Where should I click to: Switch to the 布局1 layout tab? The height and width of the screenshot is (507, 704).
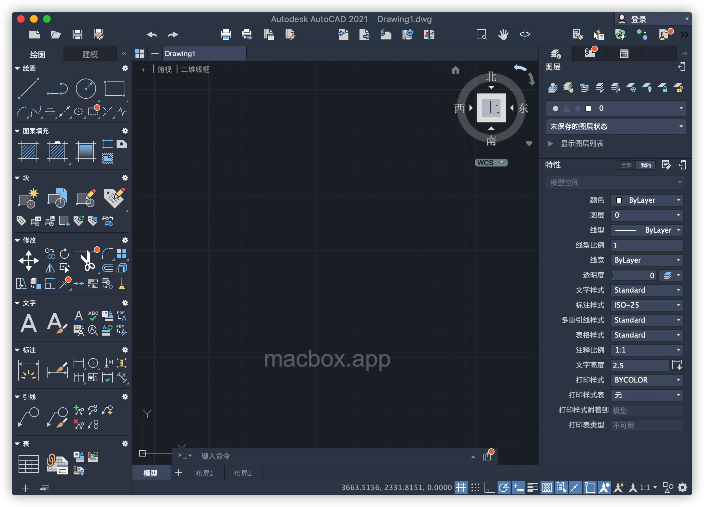coord(204,473)
